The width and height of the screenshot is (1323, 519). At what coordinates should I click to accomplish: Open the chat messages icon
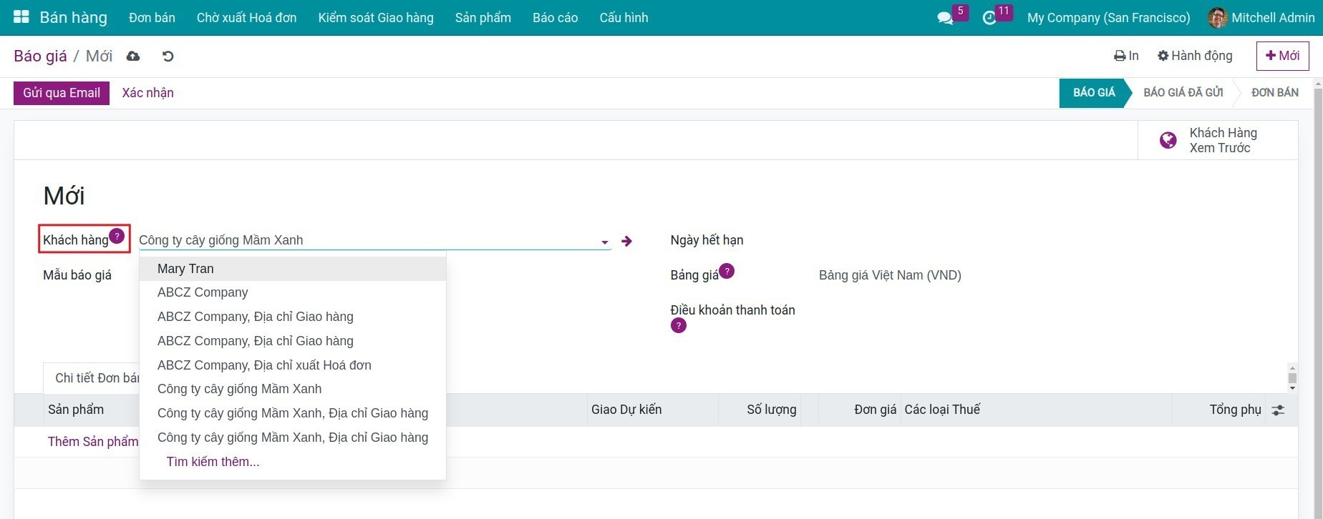tap(945, 18)
